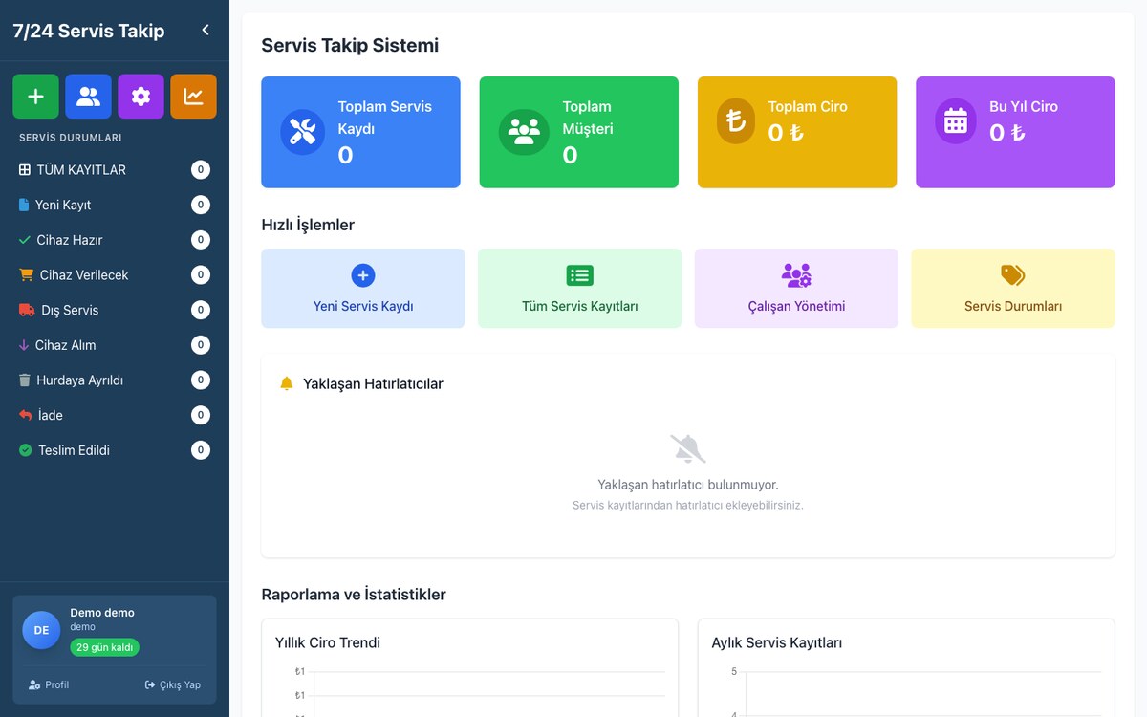Click the plus circle icon above Yeni Servis Kaydı
Image resolution: width=1147 pixels, height=717 pixels.
tap(363, 275)
